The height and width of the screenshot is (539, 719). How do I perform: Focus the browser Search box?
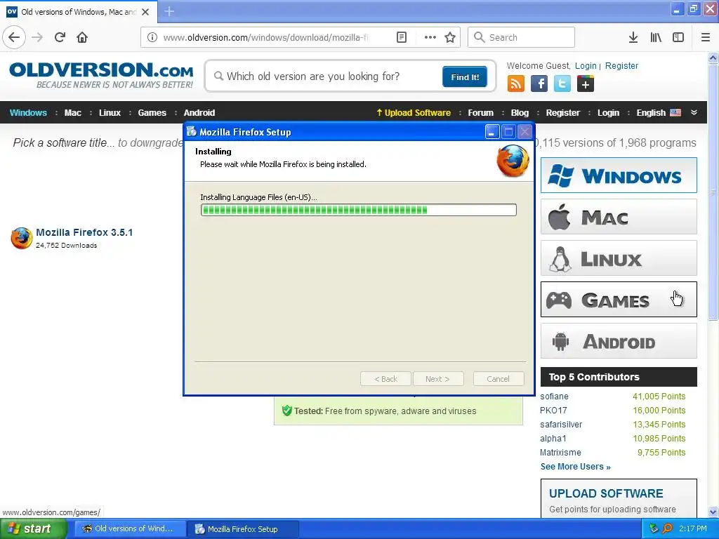[x=521, y=37]
